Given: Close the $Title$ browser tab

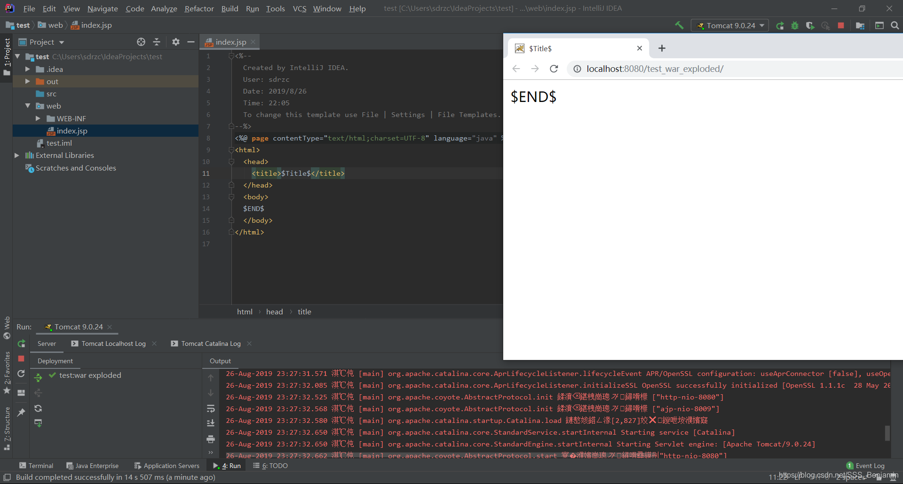Looking at the screenshot, I should [640, 48].
